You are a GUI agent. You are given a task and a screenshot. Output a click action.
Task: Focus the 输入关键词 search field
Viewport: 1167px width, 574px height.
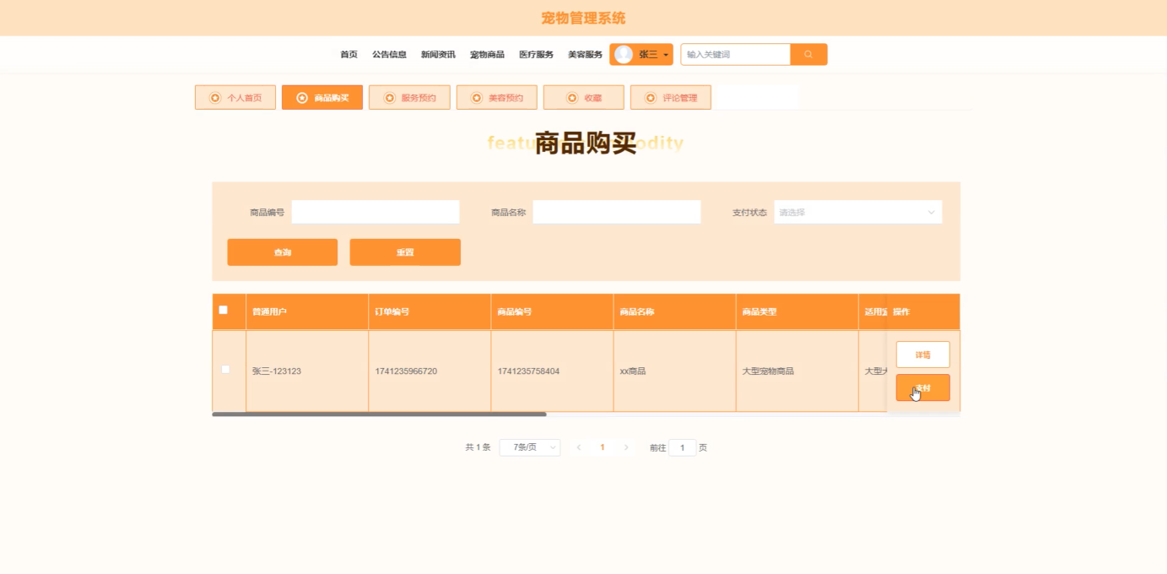pyautogui.click(x=735, y=54)
